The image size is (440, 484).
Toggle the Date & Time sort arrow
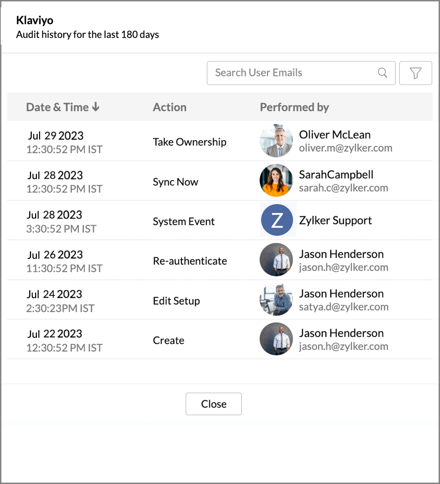tap(96, 107)
